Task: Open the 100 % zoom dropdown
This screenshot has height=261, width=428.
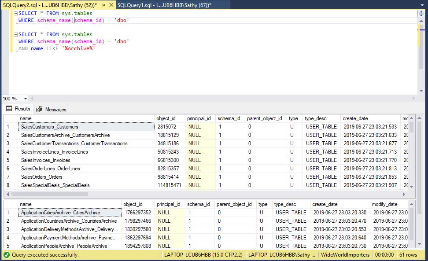Action: (x=25, y=99)
